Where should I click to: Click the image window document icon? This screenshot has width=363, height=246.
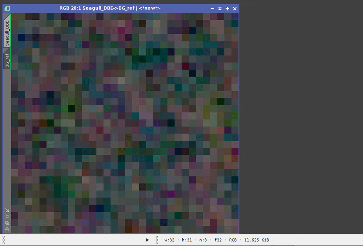click(7, 8)
